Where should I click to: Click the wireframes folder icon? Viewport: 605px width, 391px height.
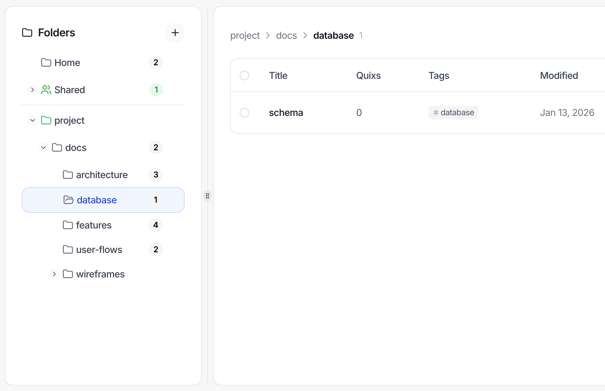click(x=68, y=274)
